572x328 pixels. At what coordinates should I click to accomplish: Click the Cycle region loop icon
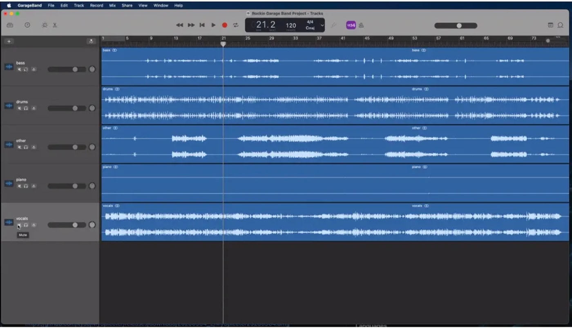(x=236, y=25)
